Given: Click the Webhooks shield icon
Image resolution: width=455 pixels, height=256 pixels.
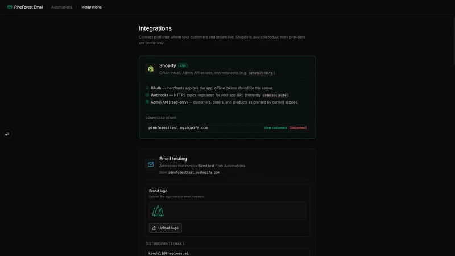Looking at the screenshot, I should (147, 95).
